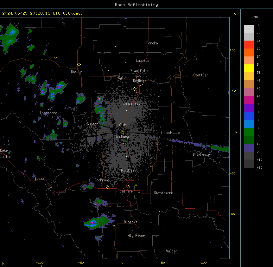Select the Vulcan label
This screenshot has height=267, width=273.
pyautogui.click(x=172, y=251)
